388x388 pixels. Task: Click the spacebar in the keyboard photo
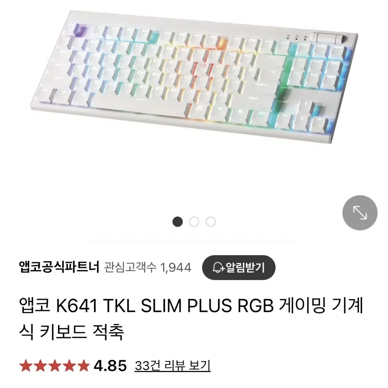(x=140, y=102)
